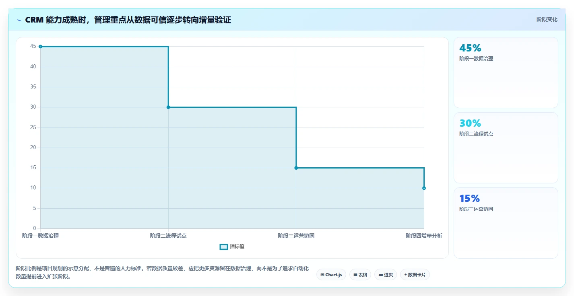Click the 指标值 legend color box
The width and height of the screenshot is (574, 296).
(224, 247)
